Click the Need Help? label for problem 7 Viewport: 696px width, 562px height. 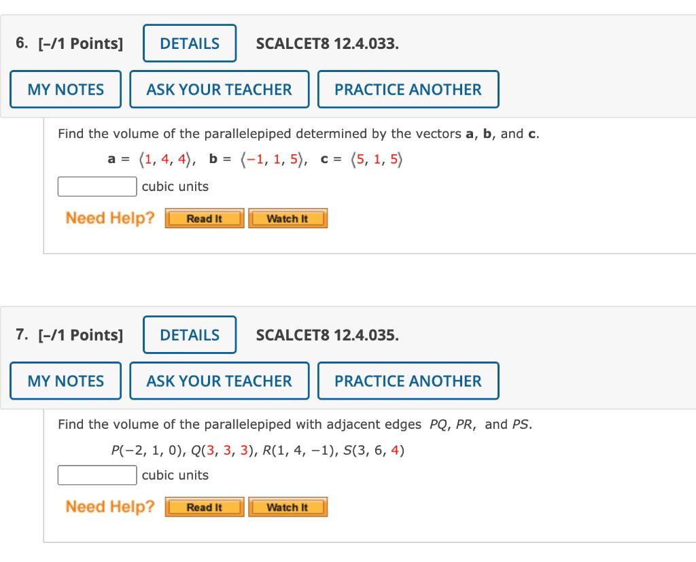click(109, 506)
